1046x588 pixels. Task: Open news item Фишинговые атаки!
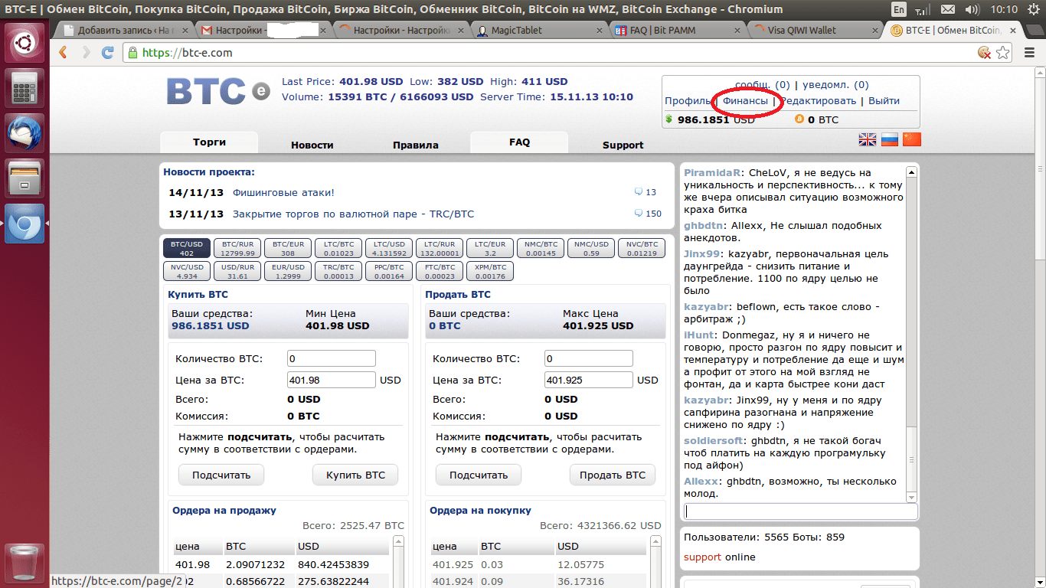pos(283,193)
